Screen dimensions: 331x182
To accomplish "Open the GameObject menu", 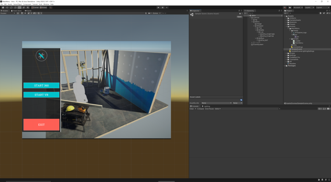I will click(17, 4).
